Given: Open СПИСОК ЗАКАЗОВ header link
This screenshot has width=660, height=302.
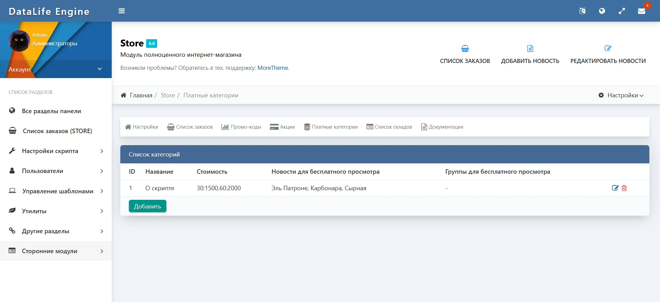Looking at the screenshot, I should coord(465,61).
